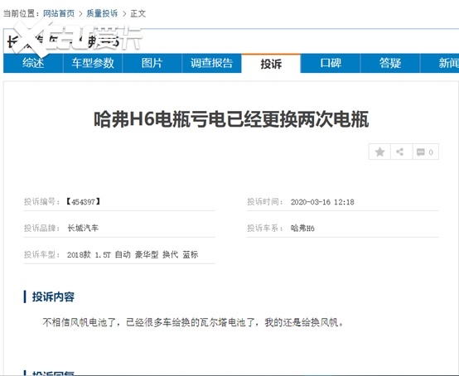Click the model text 2018款 1.5T 自动 豪华型
Image resolution: width=459 pixels, height=376 pixels.
[x=113, y=254]
